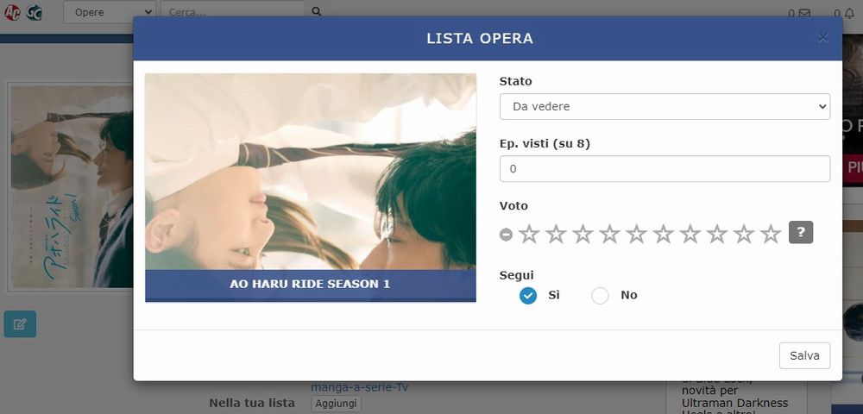Click the Ao Haru Ride Season 1 image
The height and width of the screenshot is (414, 863).
tap(311, 187)
